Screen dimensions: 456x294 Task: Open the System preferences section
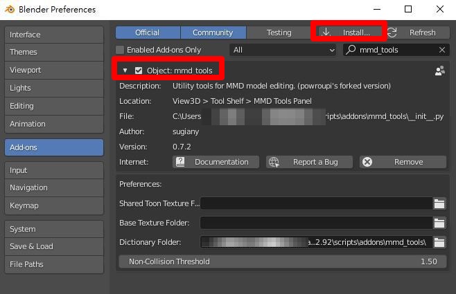pos(54,229)
